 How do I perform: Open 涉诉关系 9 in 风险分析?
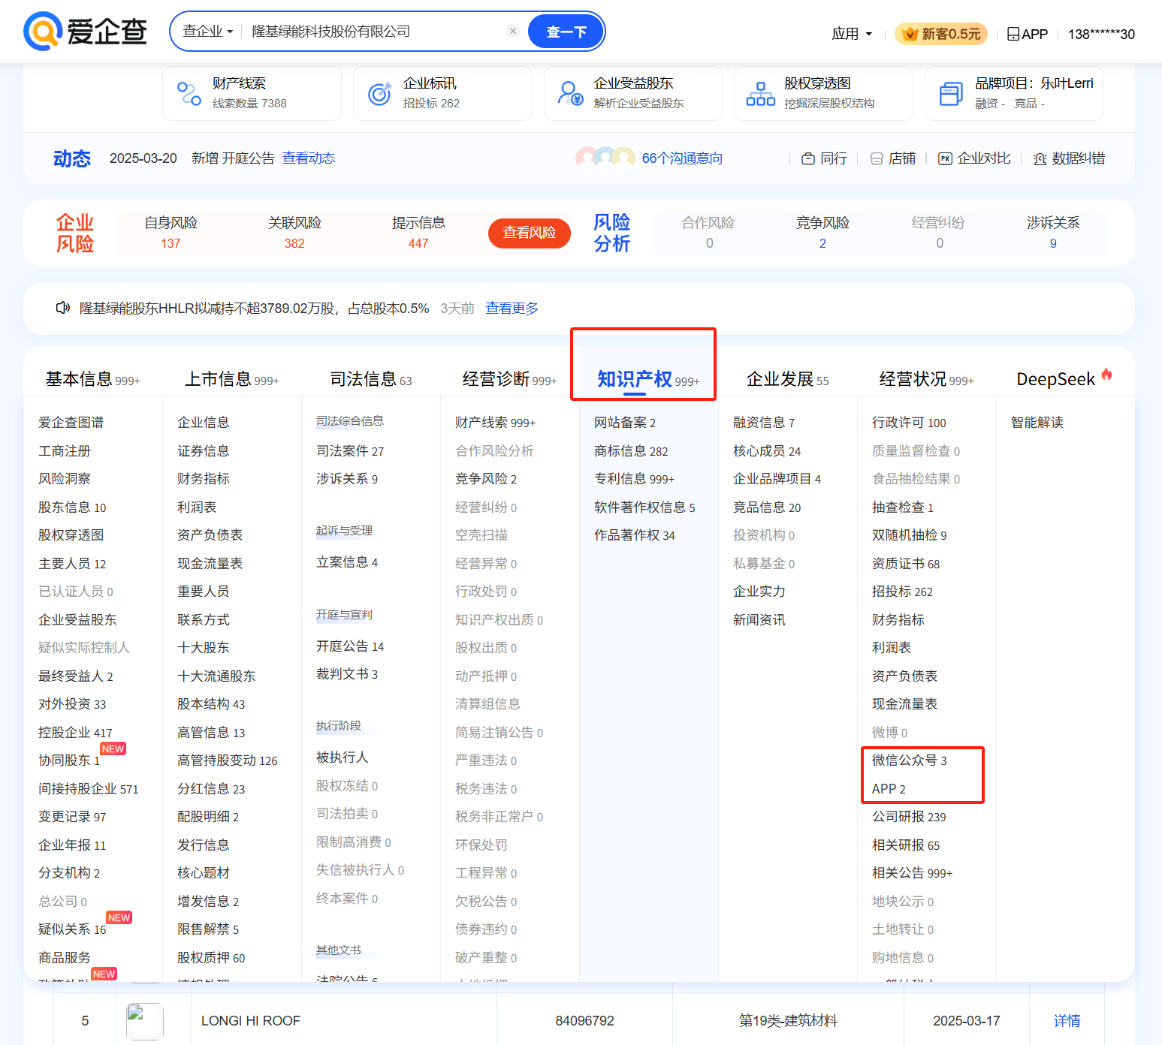(x=1053, y=233)
